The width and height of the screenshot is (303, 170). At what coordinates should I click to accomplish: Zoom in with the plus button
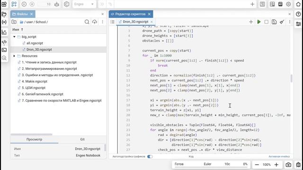click(276, 165)
